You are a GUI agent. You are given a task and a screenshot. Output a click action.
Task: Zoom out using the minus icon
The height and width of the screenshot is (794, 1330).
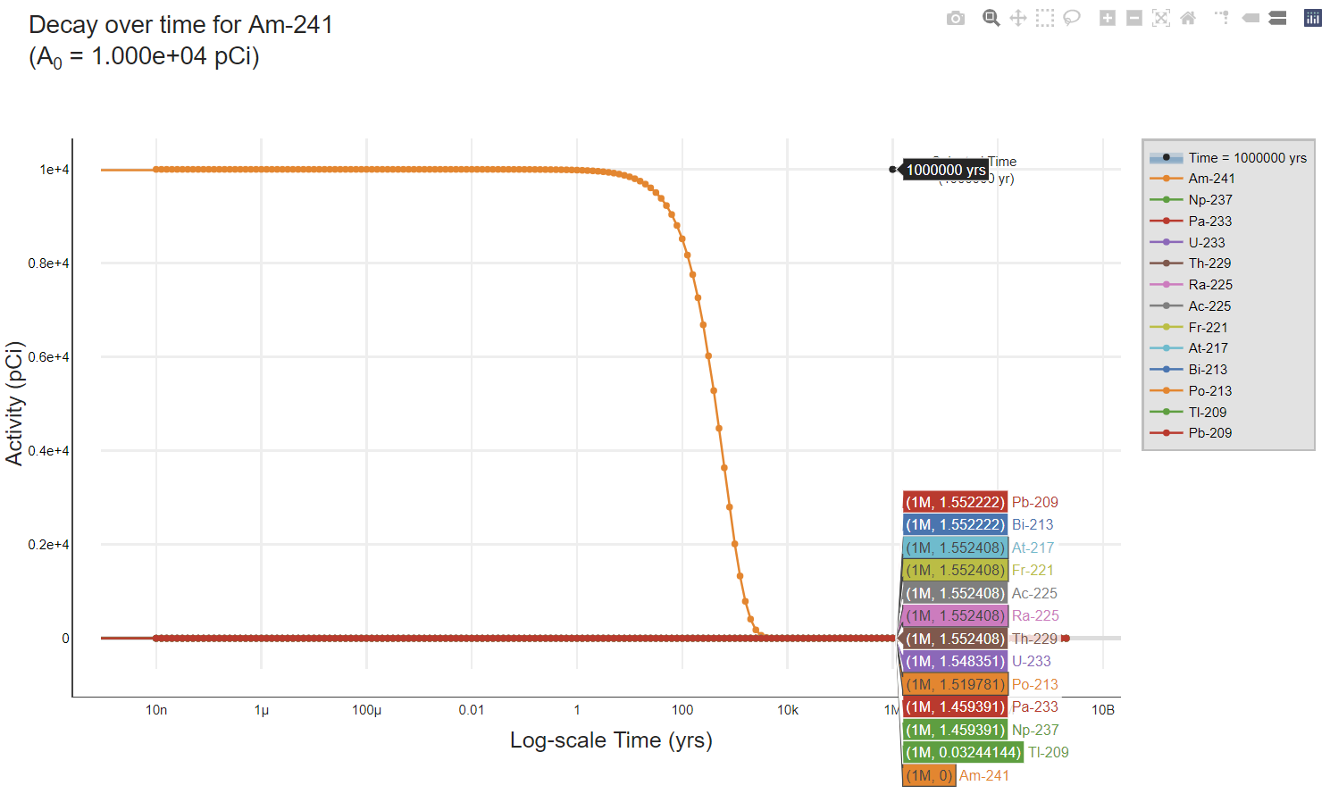pos(1134,18)
